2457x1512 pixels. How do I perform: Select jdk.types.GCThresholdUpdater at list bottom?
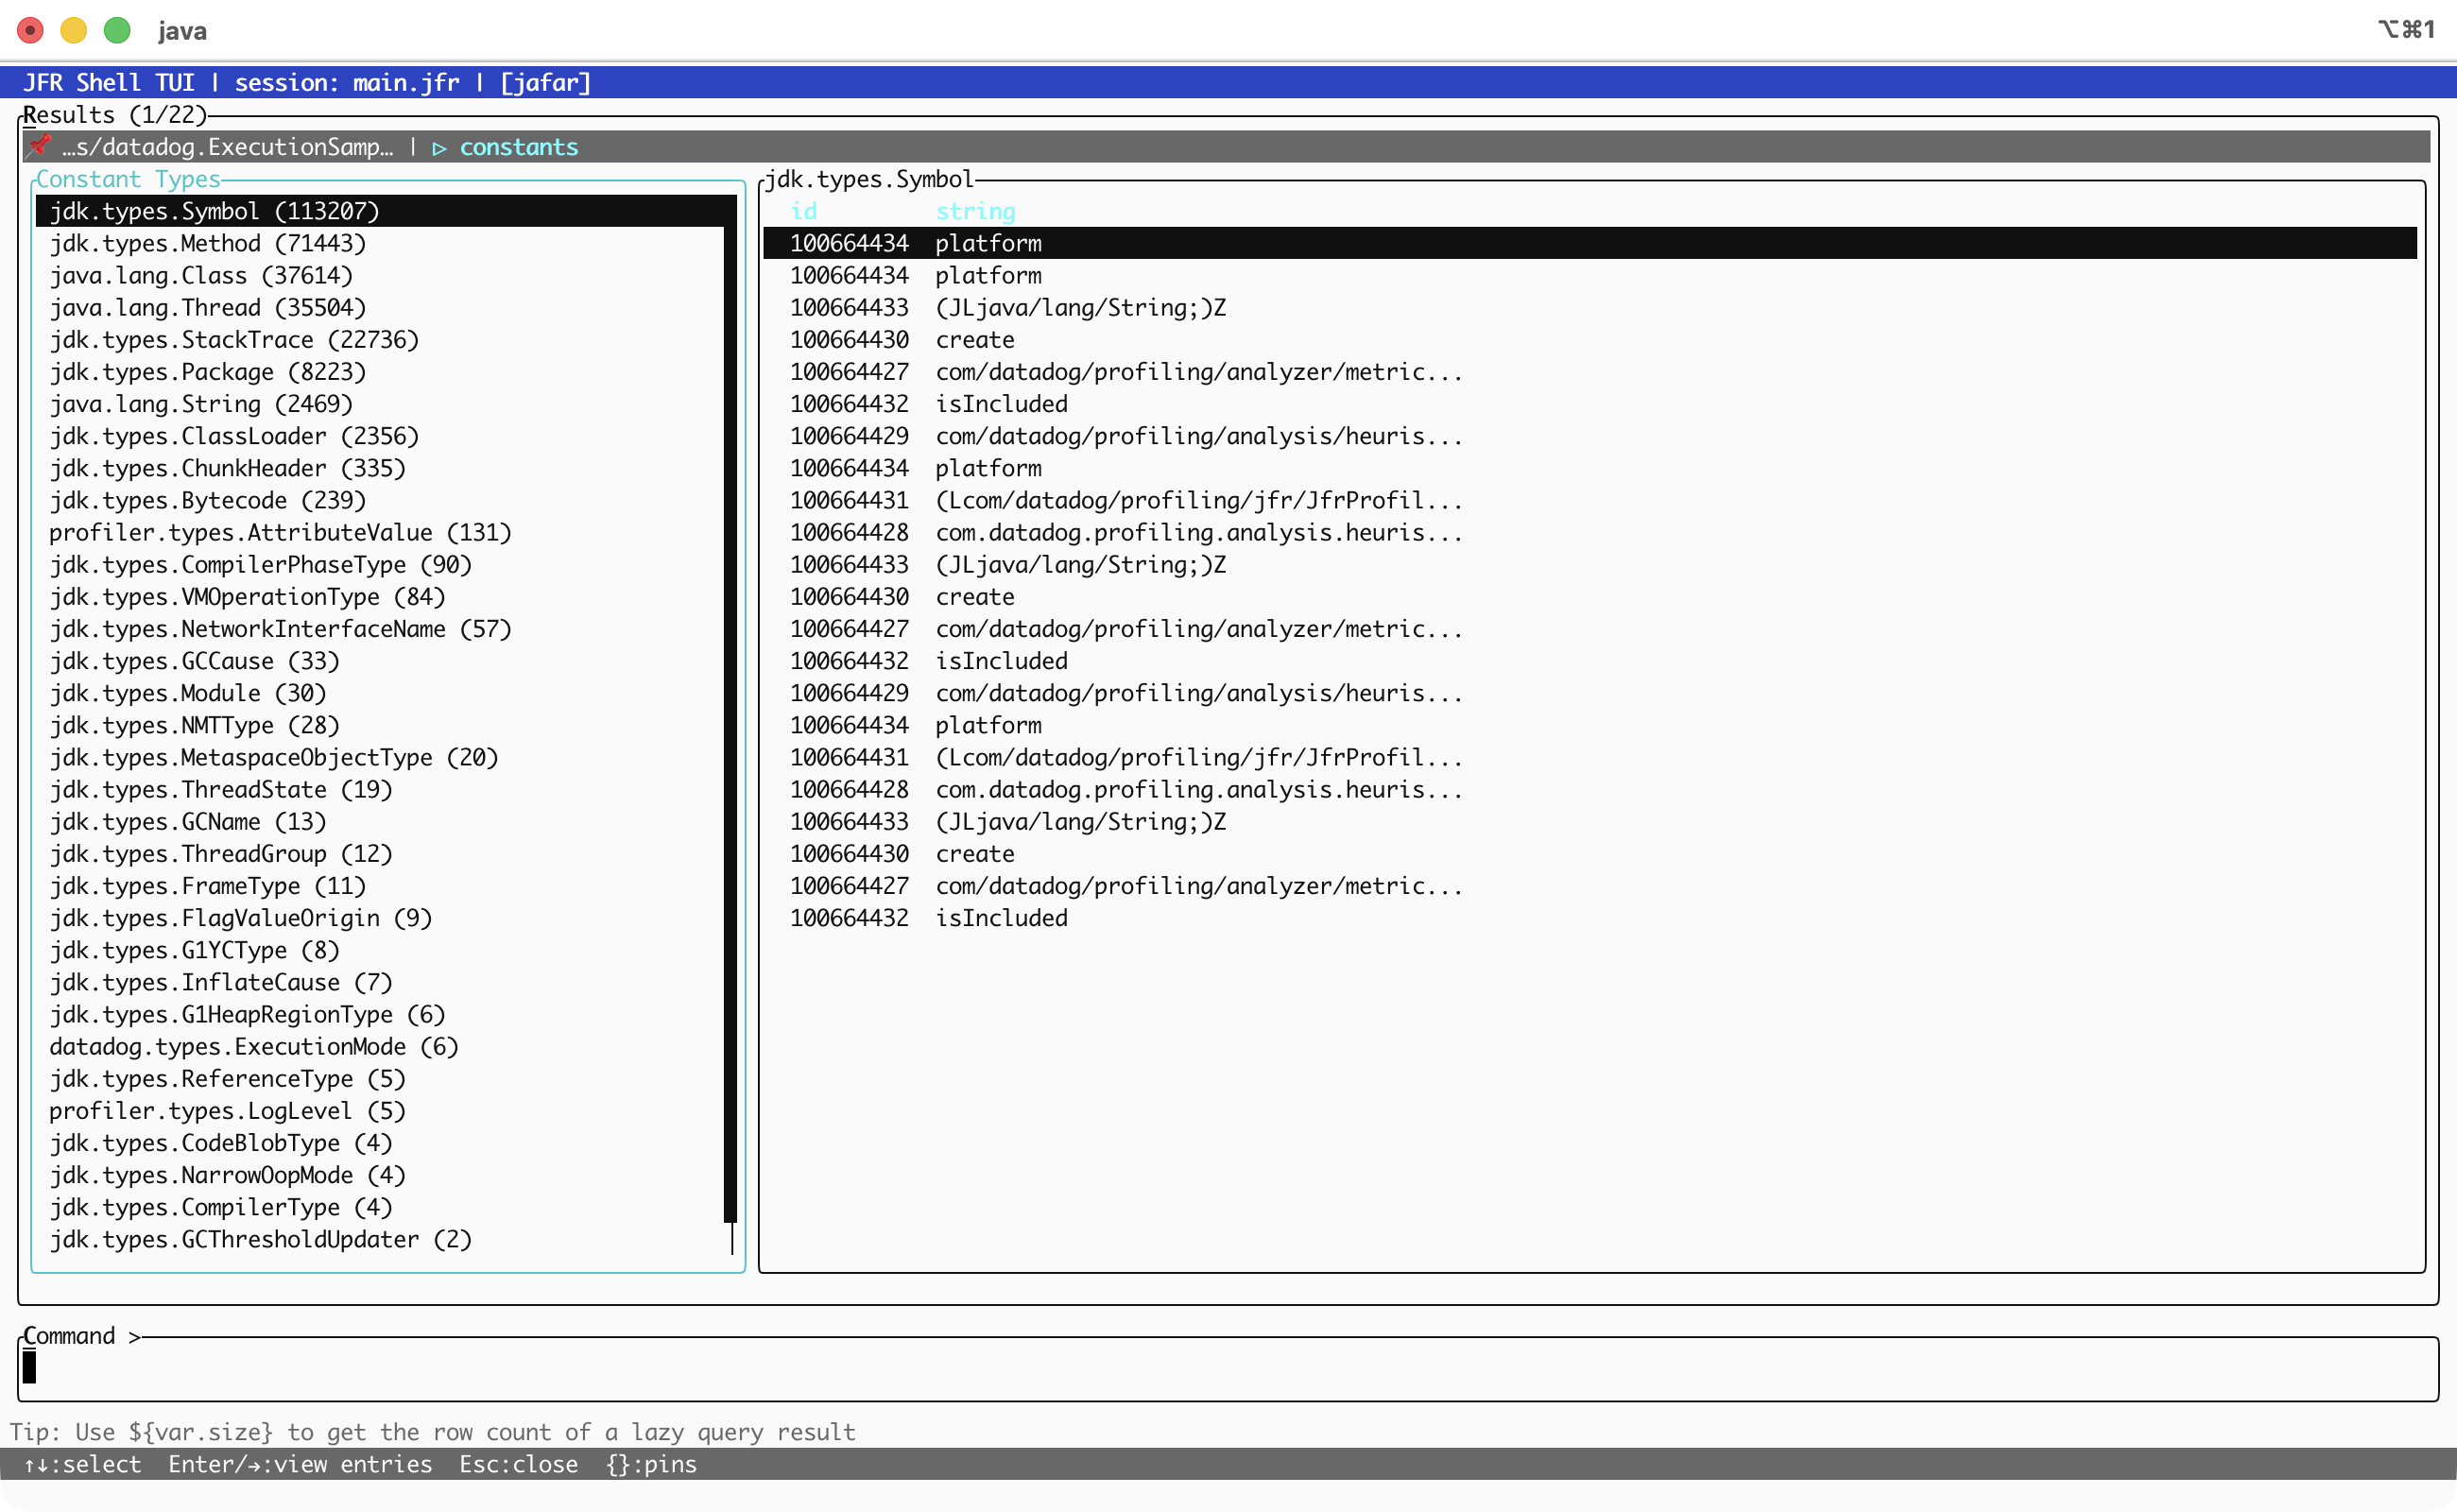(260, 1239)
